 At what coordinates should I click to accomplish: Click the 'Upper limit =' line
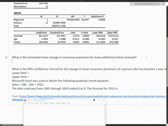pos(20,77)
